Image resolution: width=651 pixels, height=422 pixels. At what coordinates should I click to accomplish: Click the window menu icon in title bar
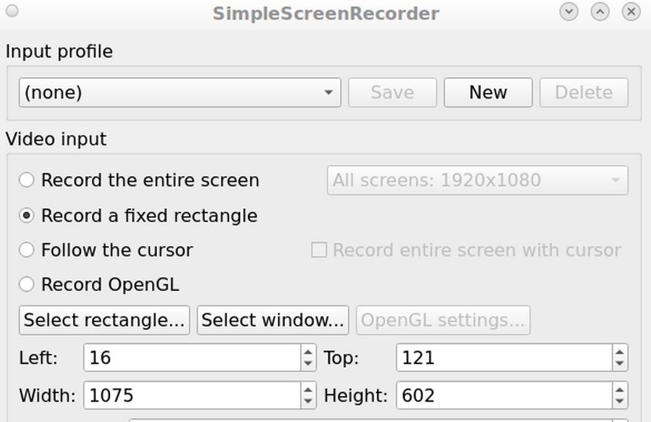(x=12, y=12)
